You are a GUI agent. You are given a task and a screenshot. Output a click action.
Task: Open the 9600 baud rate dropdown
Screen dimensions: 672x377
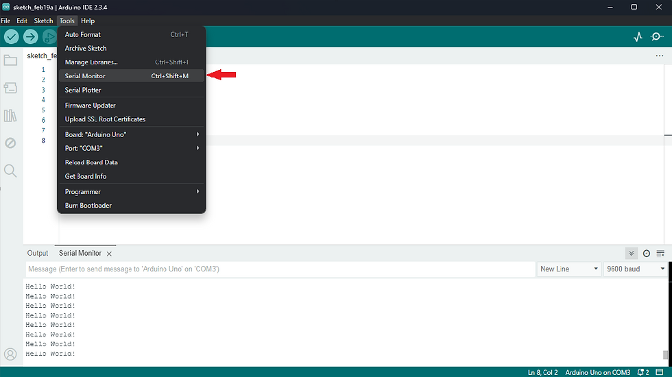635,269
